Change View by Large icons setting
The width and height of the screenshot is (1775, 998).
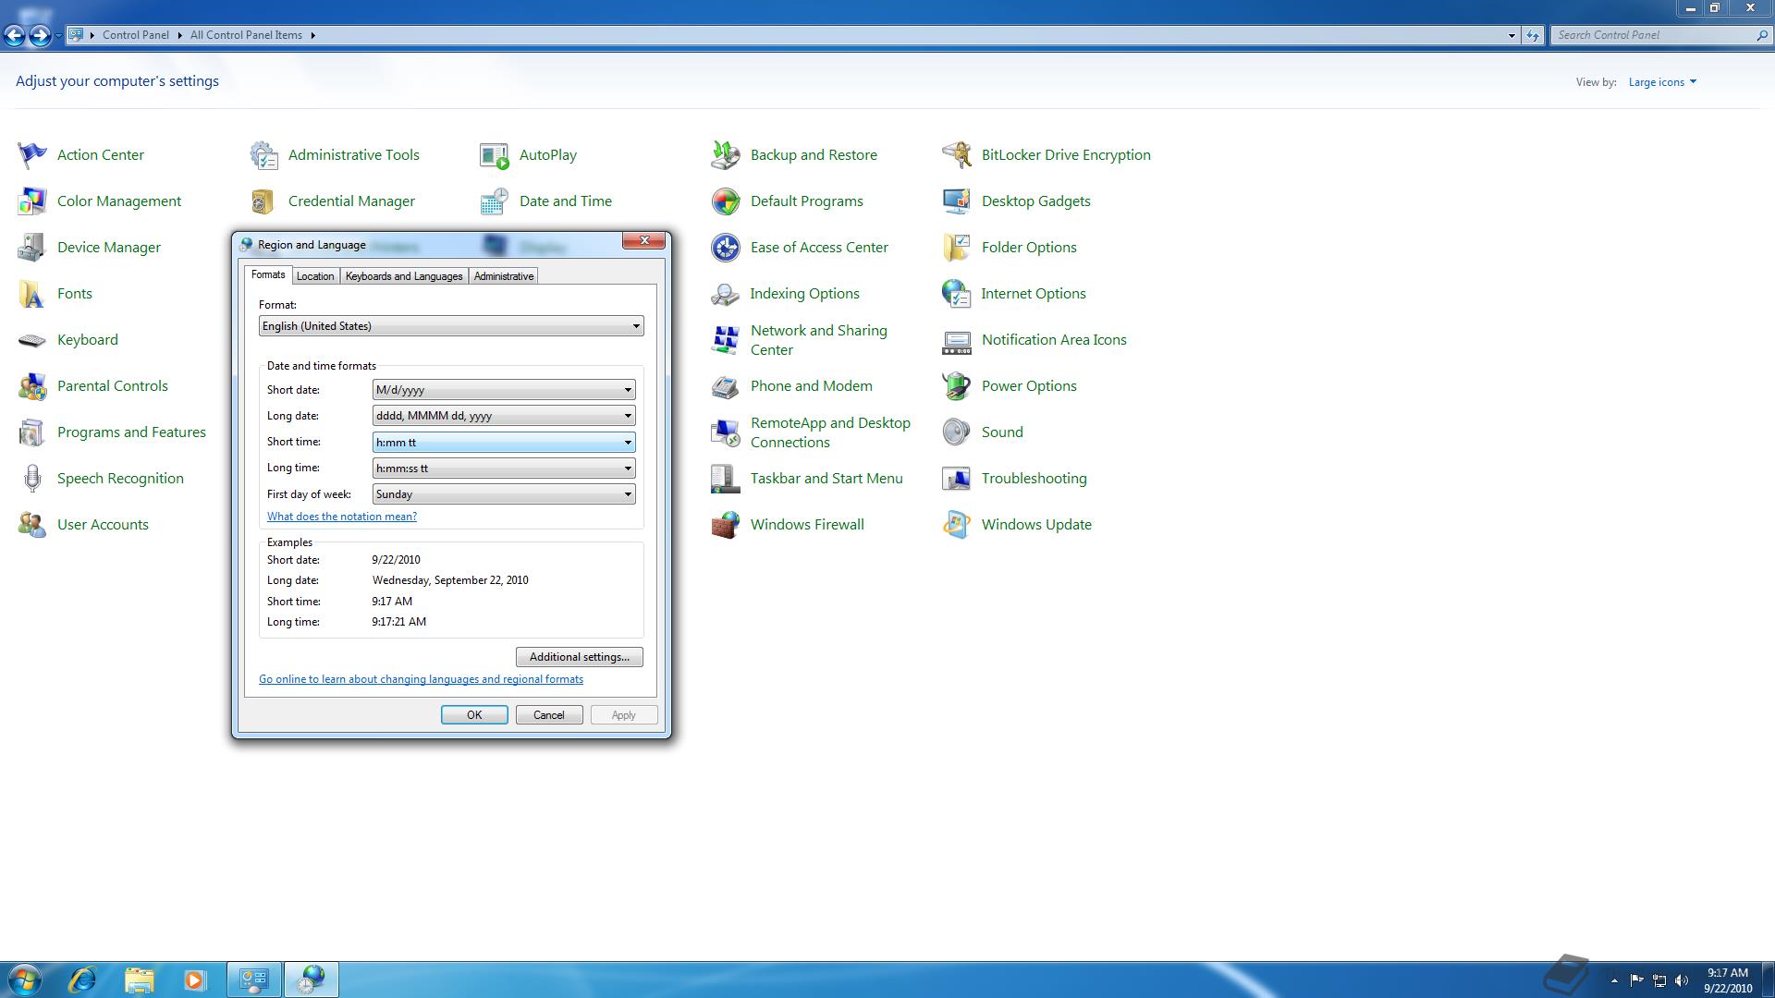tap(1661, 82)
